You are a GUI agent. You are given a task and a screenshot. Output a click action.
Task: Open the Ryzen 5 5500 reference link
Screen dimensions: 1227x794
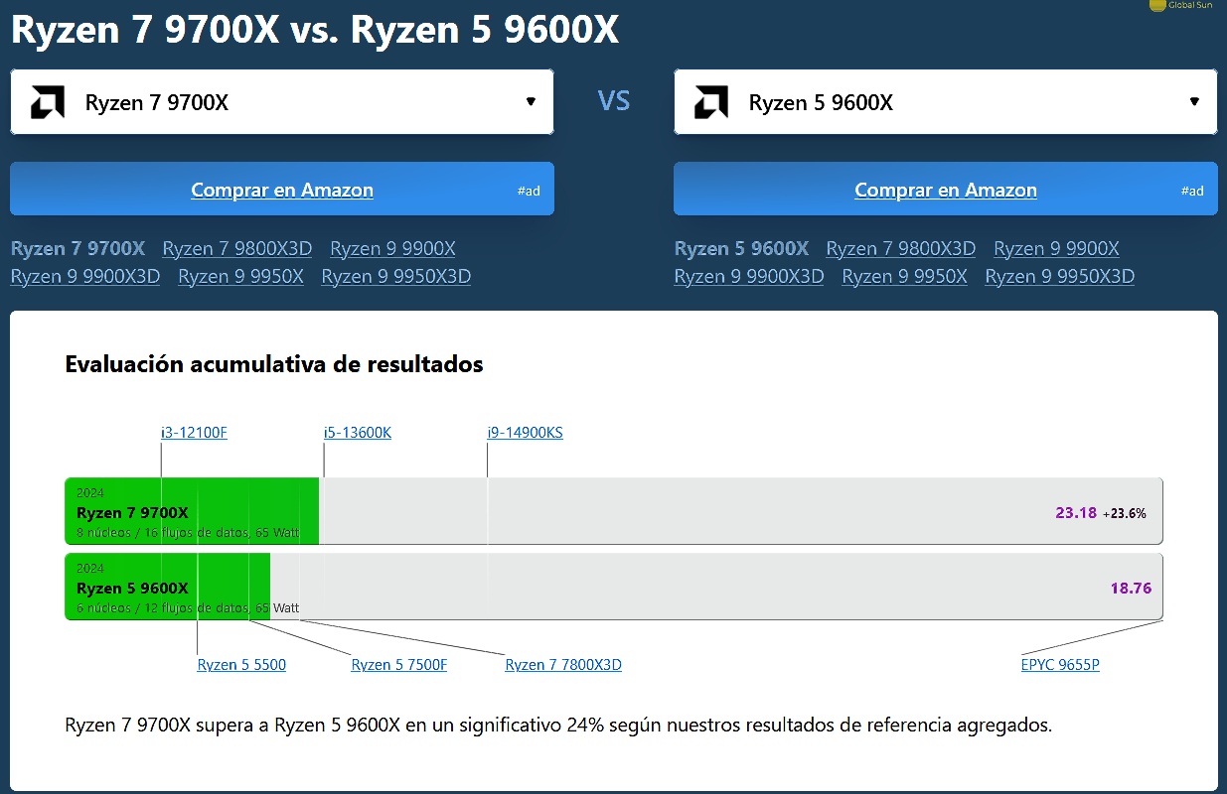241,664
